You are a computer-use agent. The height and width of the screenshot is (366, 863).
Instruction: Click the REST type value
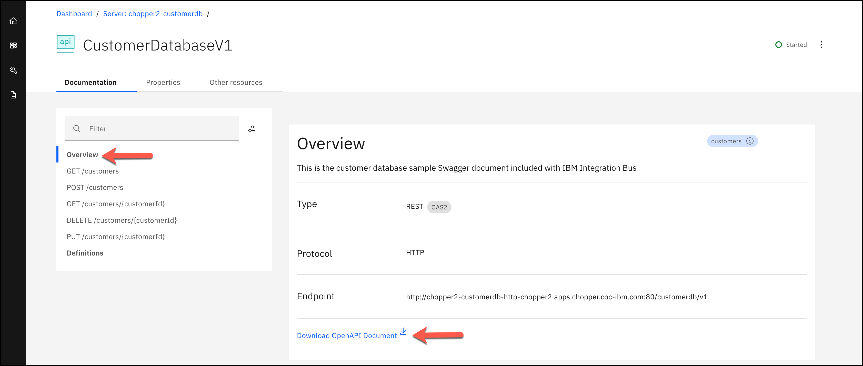click(414, 207)
